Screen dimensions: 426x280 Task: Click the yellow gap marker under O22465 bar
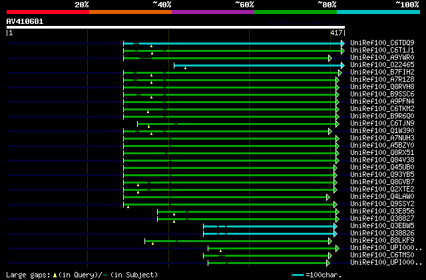point(185,68)
